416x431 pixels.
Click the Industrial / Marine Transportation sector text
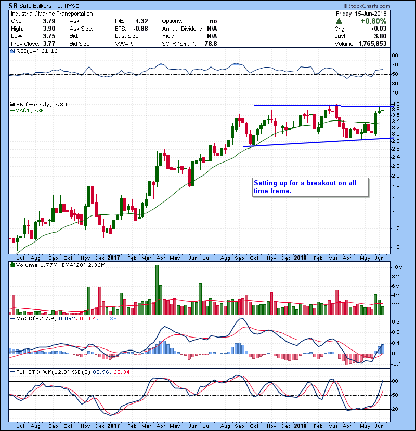click(x=52, y=14)
